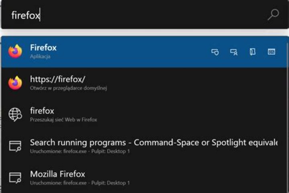Run Firefox as administrator shield icon
The height and width of the screenshot is (193, 289).
[215, 52]
